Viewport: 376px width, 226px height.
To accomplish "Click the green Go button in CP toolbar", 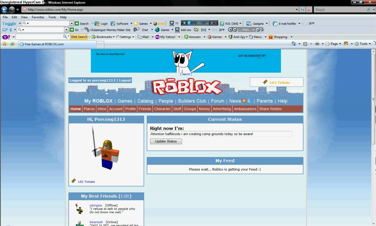I will [x=74, y=30].
